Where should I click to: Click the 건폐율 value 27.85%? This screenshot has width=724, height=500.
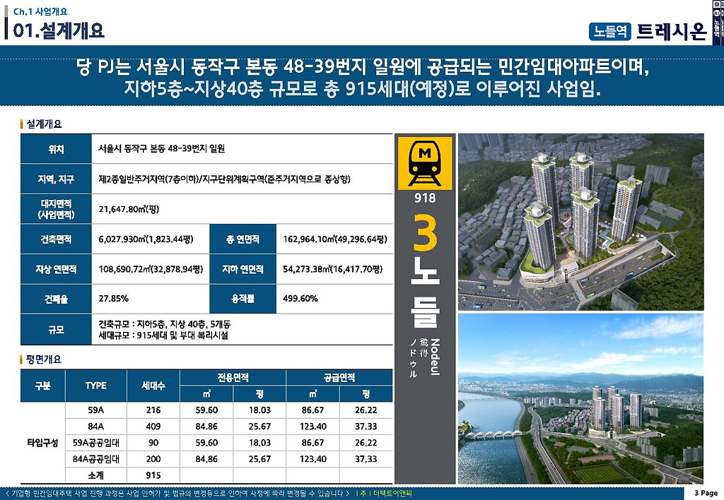(114, 299)
